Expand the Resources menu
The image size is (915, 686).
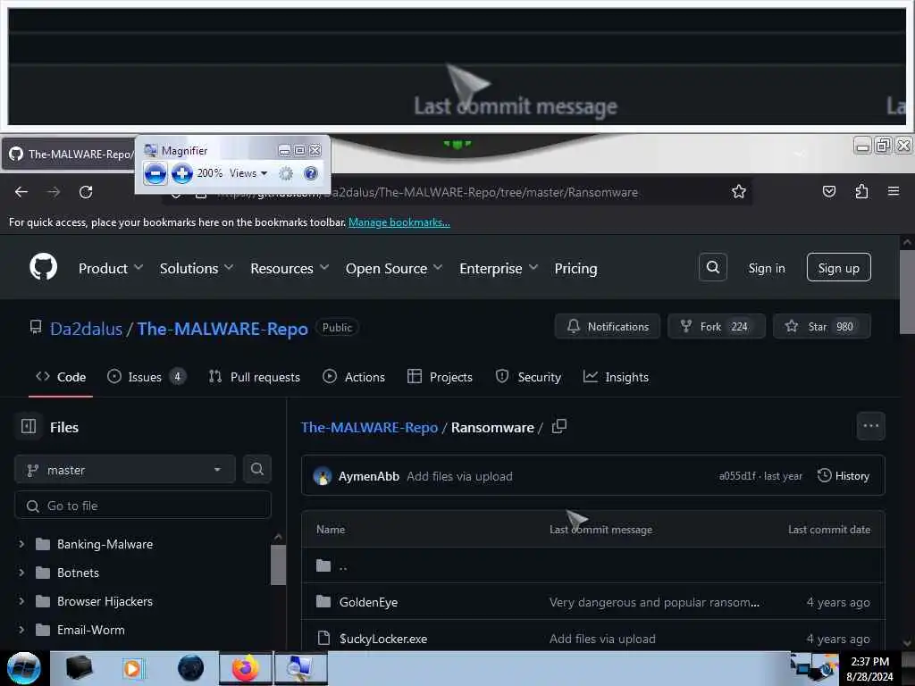point(290,268)
